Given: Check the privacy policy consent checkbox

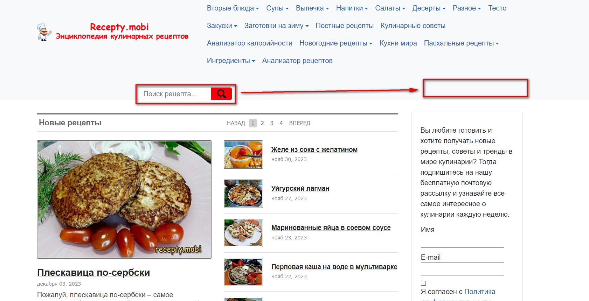Looking at the screenshot, I should [423, 283].
